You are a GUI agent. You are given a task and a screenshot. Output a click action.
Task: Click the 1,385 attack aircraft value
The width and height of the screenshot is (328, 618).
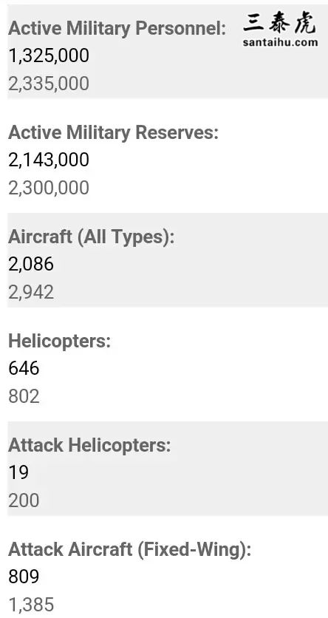31,605
